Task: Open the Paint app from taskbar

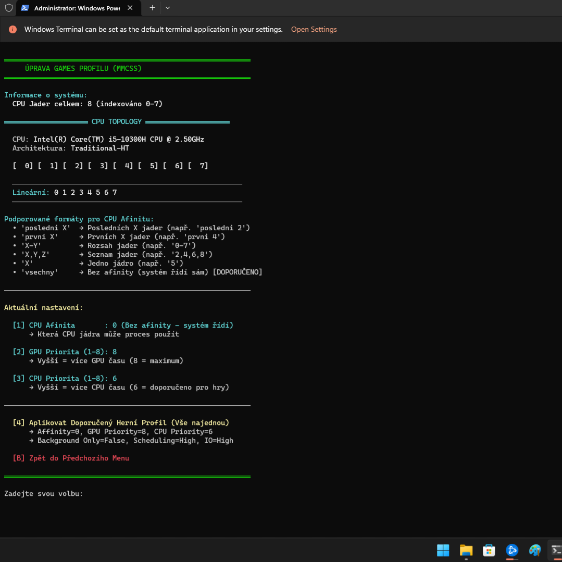Action: click(535, 550)
